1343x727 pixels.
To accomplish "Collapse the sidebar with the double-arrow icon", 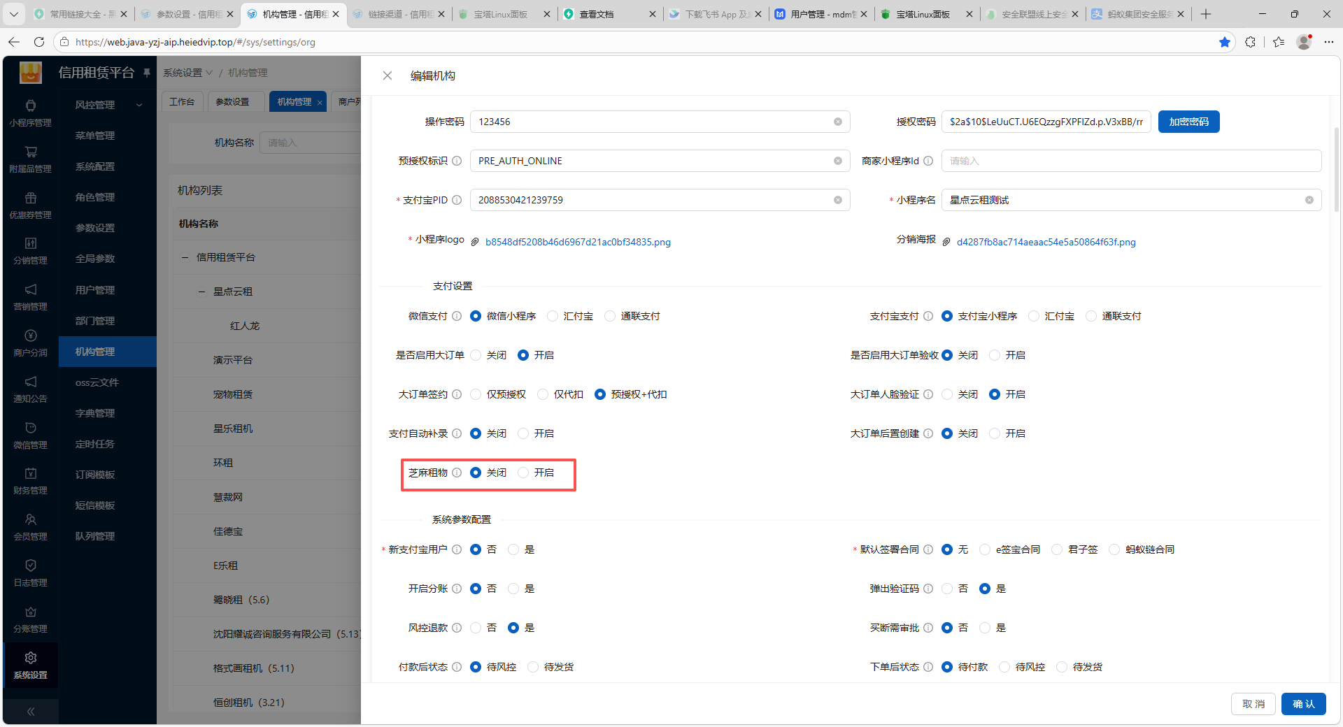I will (31, 712).
